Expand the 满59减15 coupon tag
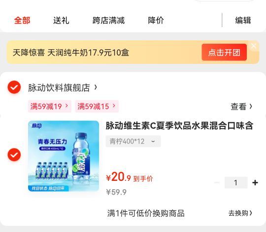266x232 pixels. tap(97, 107)
